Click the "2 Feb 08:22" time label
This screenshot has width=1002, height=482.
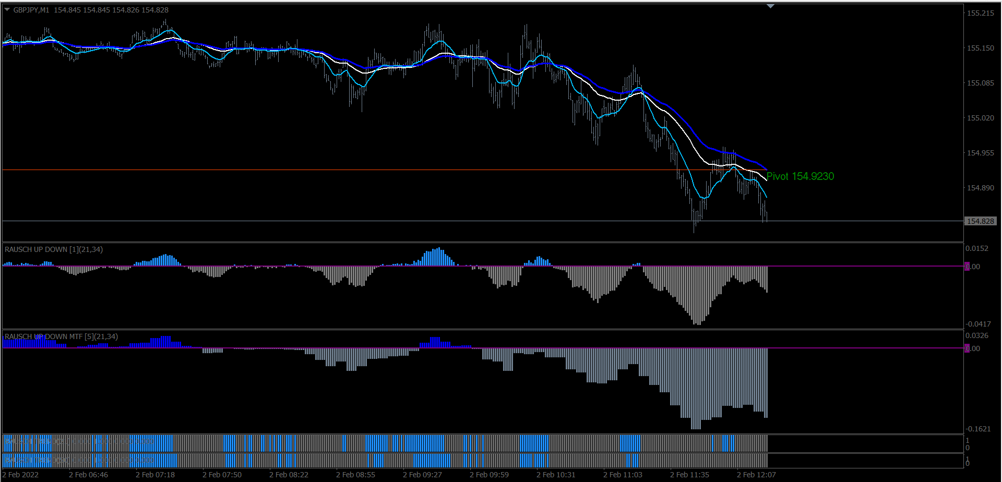[x=289, y=475]
